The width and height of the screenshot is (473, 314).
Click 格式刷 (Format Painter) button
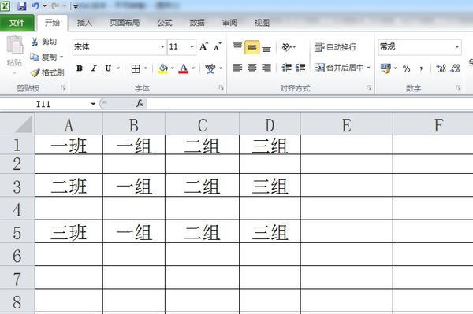[47, 72]
